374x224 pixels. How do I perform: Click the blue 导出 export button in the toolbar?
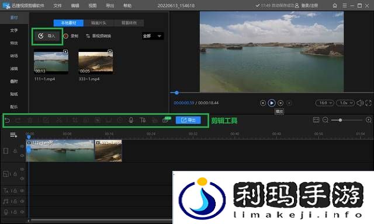pyautogui.click(x=188, y=120)
